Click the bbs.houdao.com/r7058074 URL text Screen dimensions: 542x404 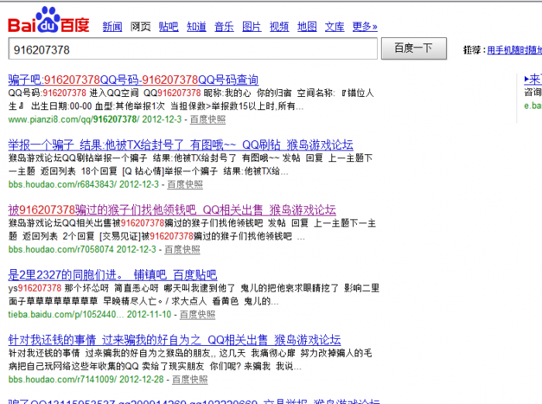[61, 250]
